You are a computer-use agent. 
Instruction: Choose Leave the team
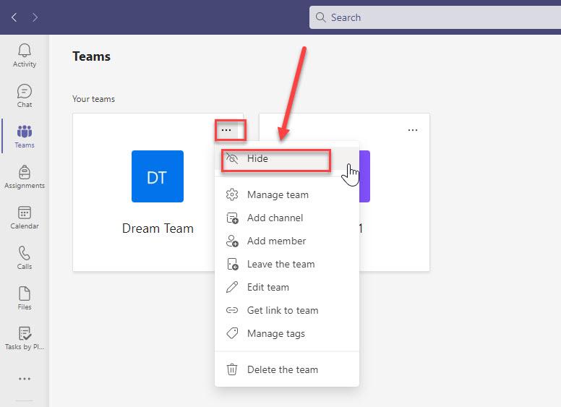287,264
